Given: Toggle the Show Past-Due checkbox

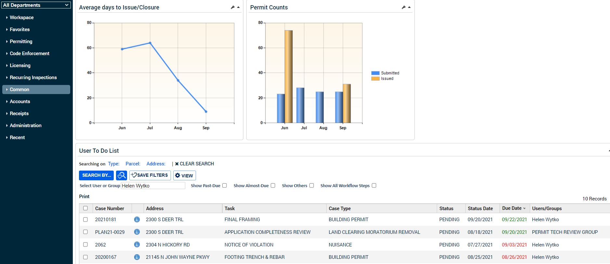Looking at the screenshot, I should (x=224, y=186).
